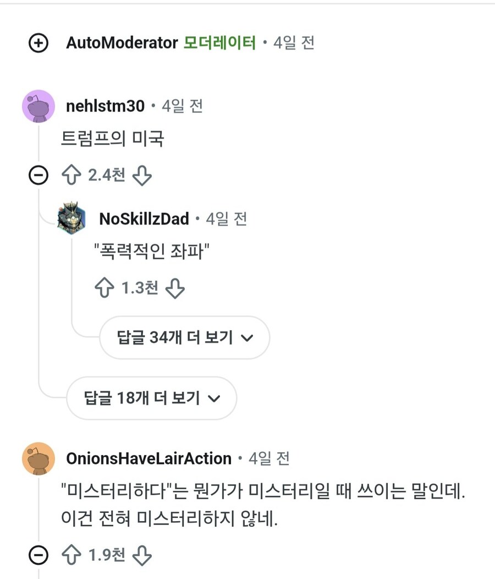Upvote nehlstm30's comment
The image size is (495, 579).
tap(70, 176)
